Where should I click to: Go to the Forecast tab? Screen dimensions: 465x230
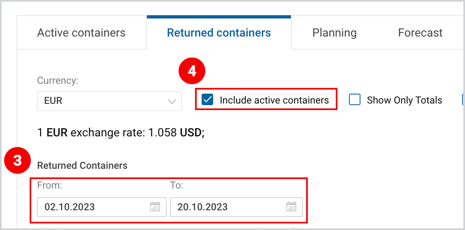[420, 32]
